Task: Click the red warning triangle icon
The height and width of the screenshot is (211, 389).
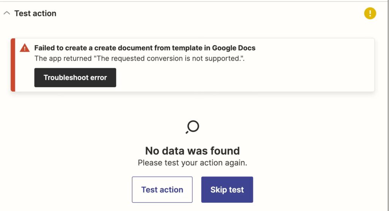Action: tap(25, 48)
